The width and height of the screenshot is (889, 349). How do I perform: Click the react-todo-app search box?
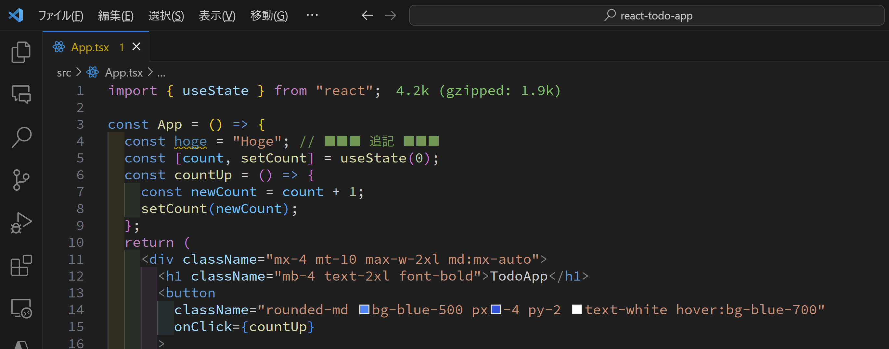[x=646, y=16]
